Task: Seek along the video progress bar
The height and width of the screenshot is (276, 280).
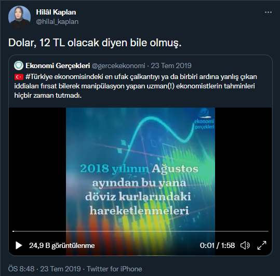Action: point(140,231)
